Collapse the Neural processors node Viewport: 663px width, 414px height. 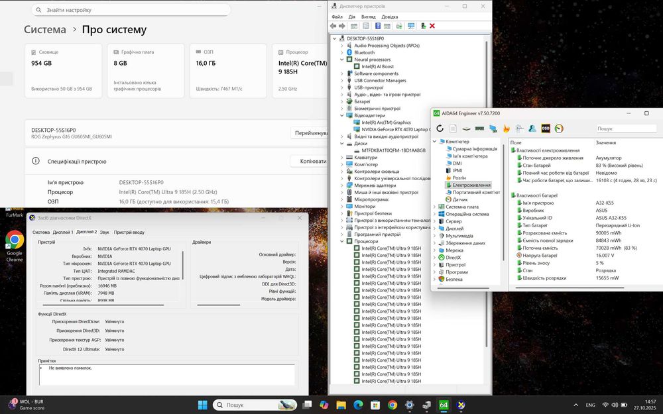coord(342,60)
